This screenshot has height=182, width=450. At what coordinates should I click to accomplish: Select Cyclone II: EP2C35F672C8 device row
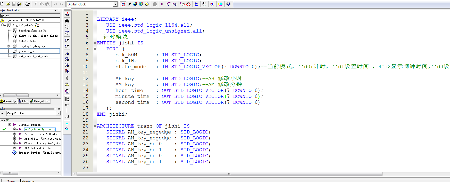[x=25, y=20]
